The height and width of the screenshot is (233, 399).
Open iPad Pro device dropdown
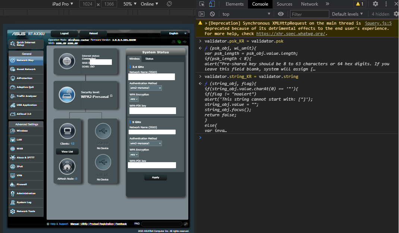(x=63, y=4)
